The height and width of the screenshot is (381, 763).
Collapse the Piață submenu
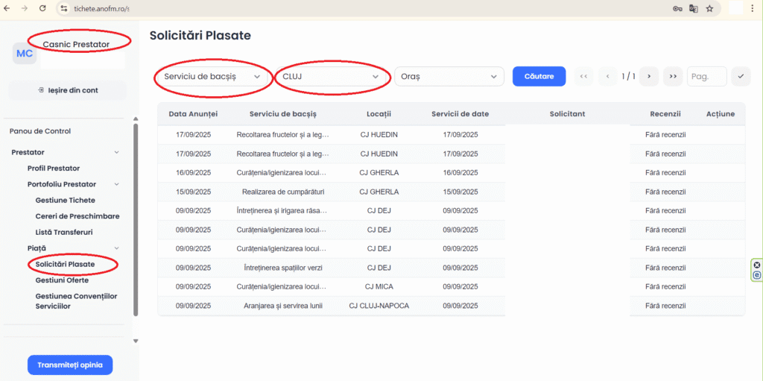pyautogui.click(x=116, y=248)
